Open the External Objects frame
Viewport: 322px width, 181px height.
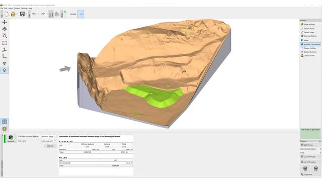(x=310, y=36)
